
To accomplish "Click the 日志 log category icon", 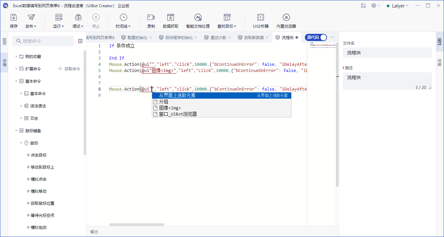I will coord(26,118).
